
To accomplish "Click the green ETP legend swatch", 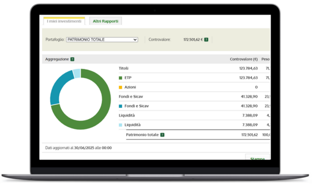I will coord(120,78).
